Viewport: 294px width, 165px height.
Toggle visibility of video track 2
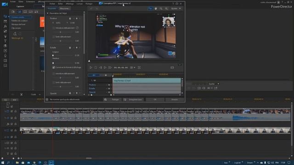pyautogui.click(x=11, y=130)
